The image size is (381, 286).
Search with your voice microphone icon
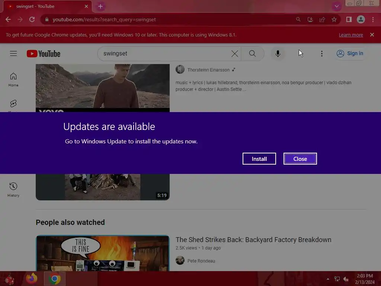click(278, 54)
